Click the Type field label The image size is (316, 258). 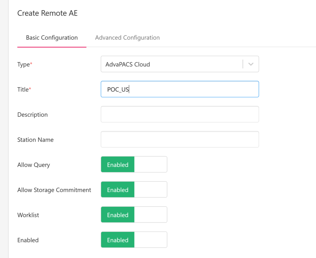[25, 64]
